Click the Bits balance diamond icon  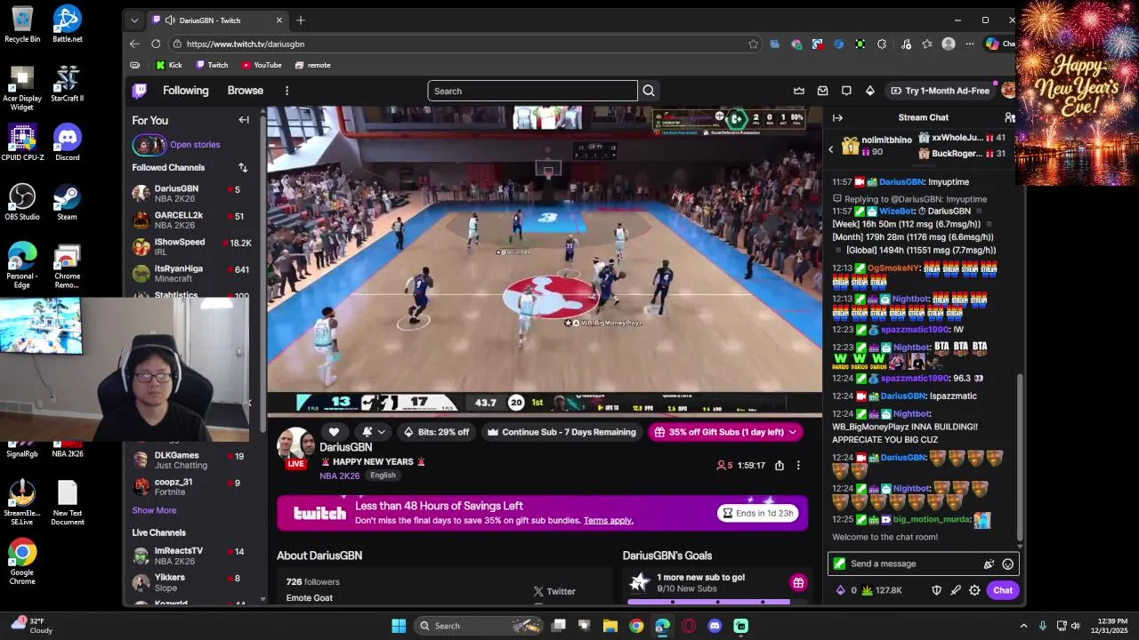tap(840, 590)
